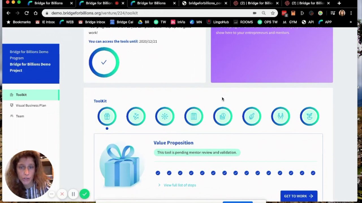Click the Value Proposition heading

coord(173,143)
